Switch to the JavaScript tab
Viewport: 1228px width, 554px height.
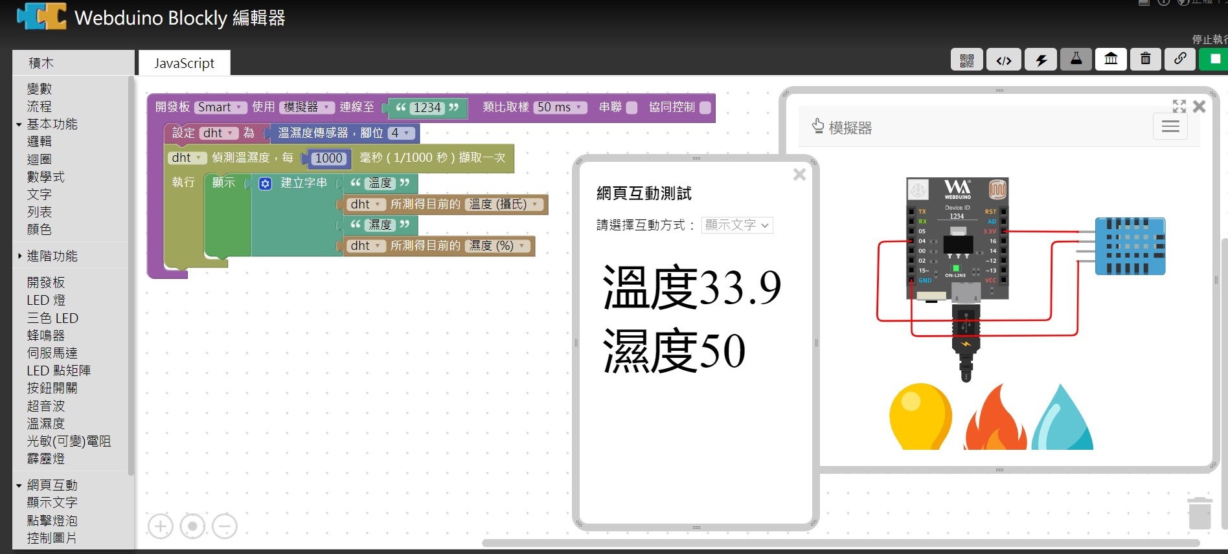184,63
